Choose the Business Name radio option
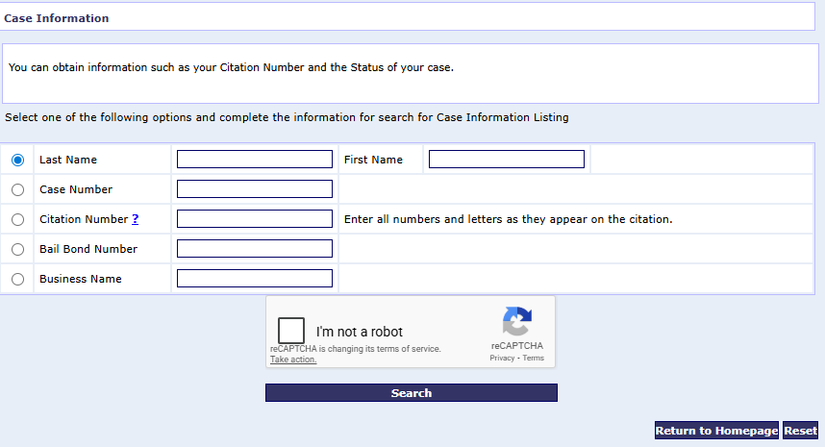This screenshot has width=825, height=447. (17, 279)
